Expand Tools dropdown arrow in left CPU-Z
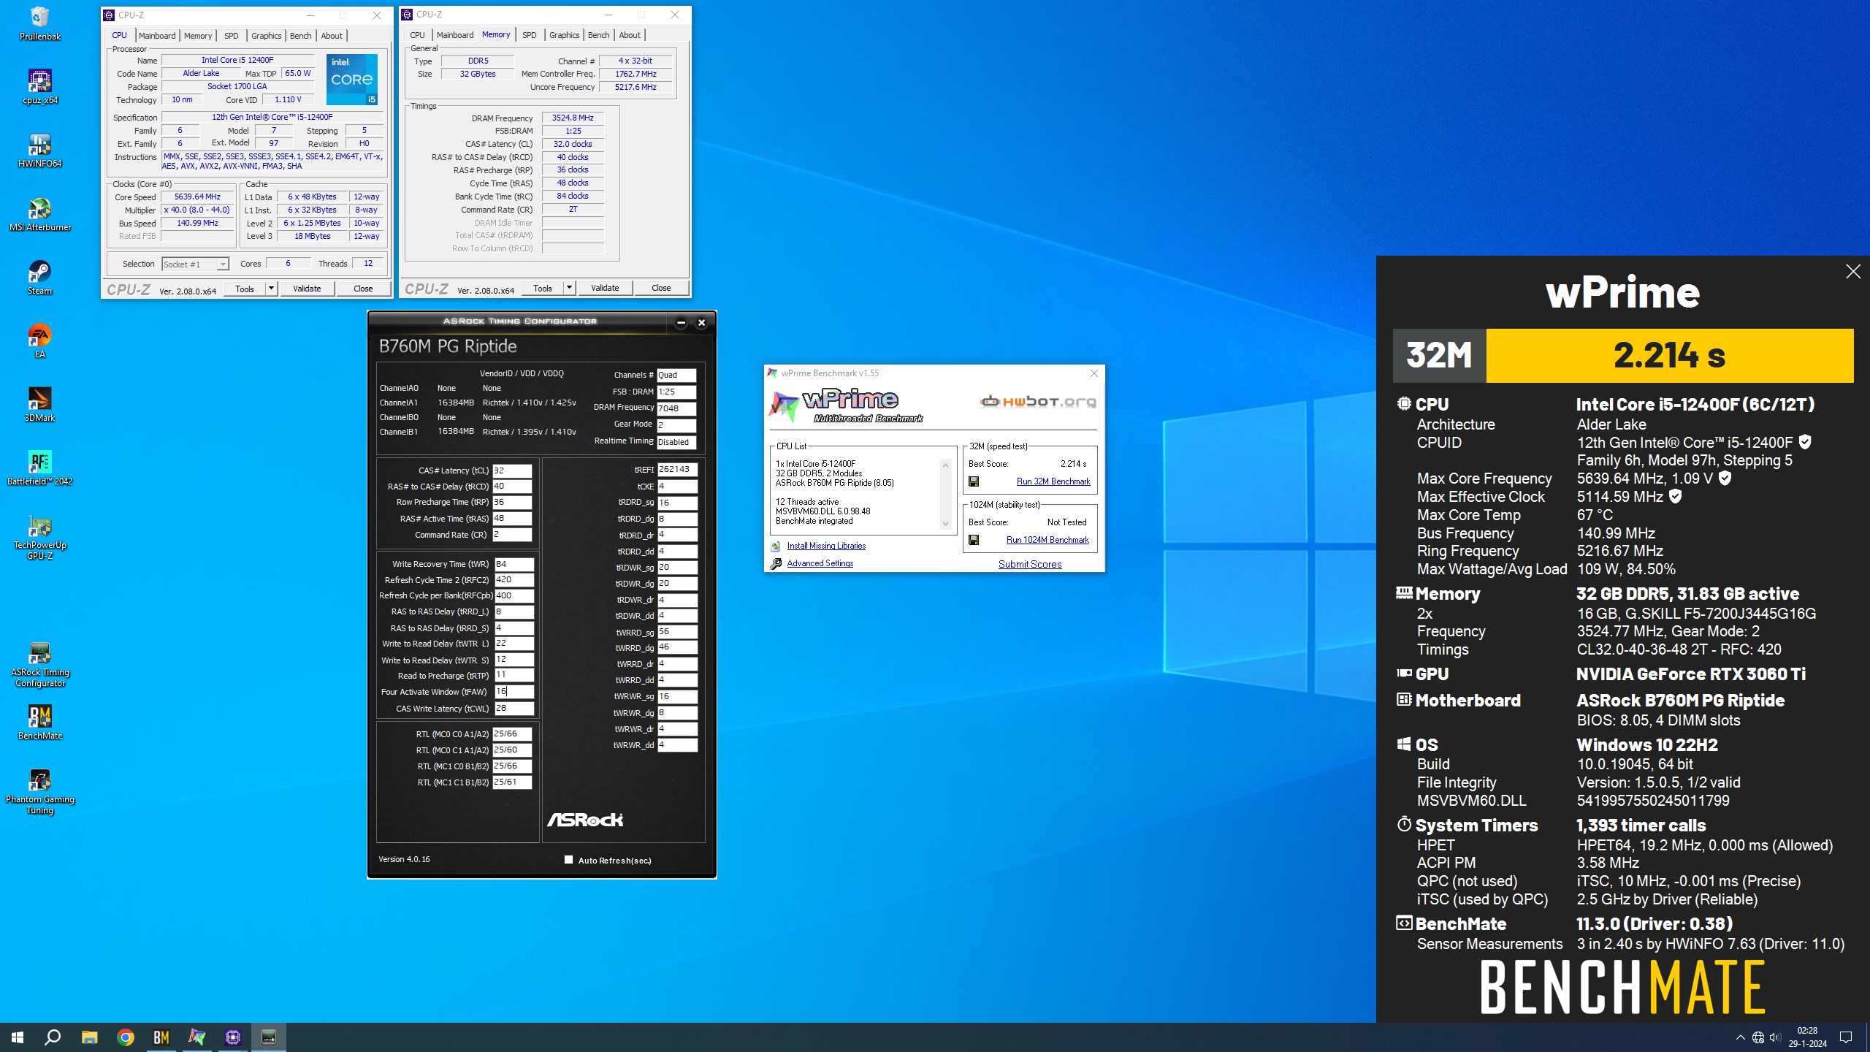This screenshot has height=1052, width=1870. click(x=271, y=289)
